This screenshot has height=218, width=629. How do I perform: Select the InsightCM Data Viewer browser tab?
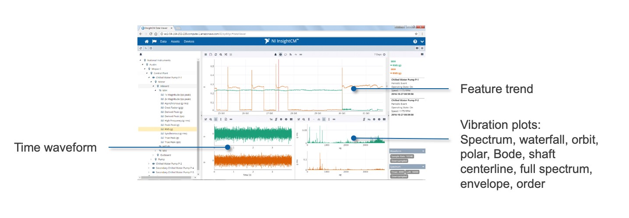click(157, 28)
